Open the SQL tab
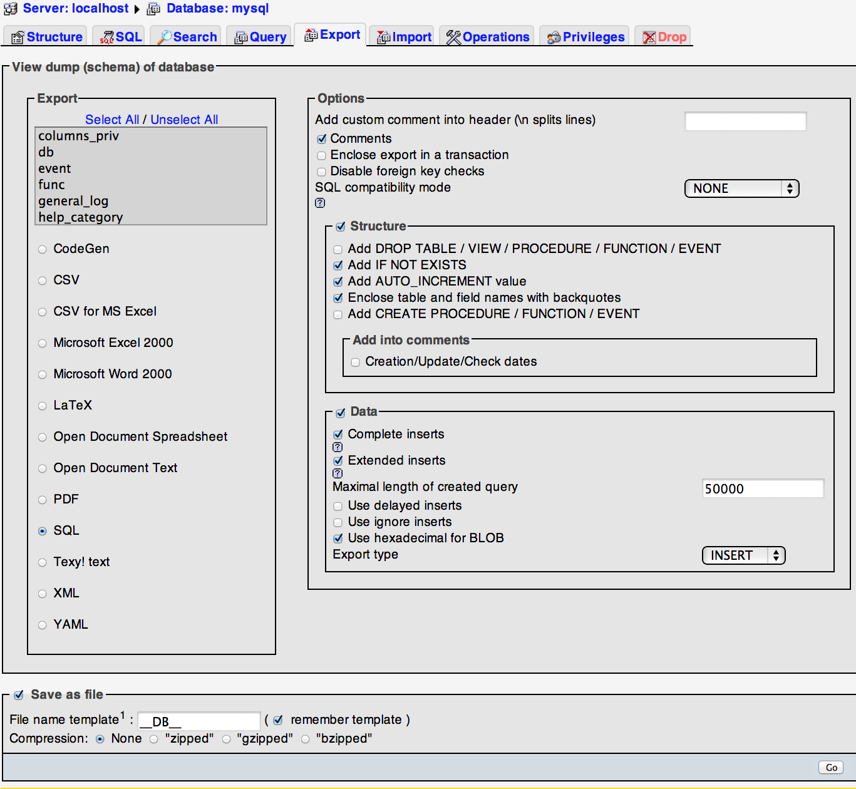This screenshot has height=789, width=856. coord(120,37)
